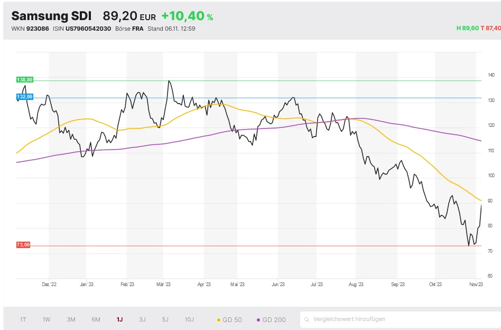
Task: Click the green 138,80 price marker
Action: pos(25,80)
